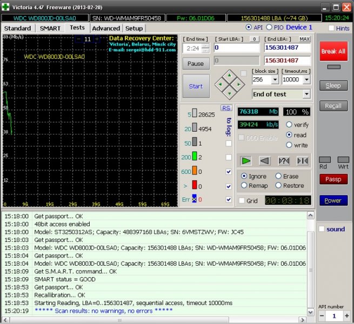Click the green 200 ms block indicator
This screenshot has height=324, width=354.
(195, 157)
